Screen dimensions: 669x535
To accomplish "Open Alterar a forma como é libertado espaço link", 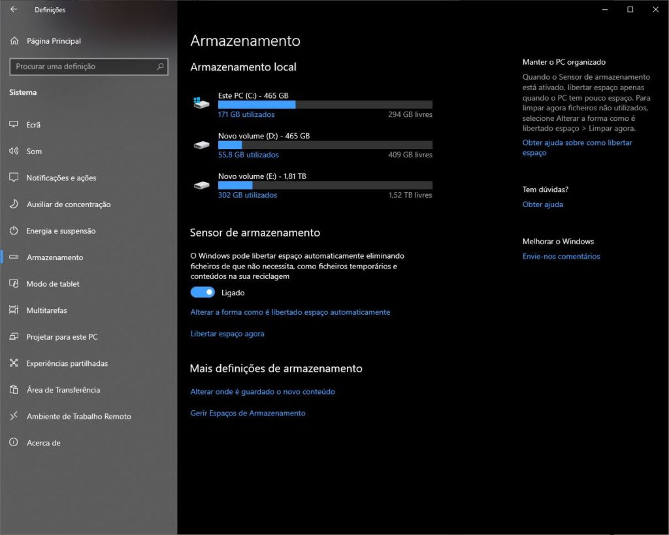I will 290,312.
